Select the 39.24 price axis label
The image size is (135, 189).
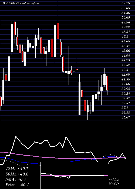click(x=126, y=93)
